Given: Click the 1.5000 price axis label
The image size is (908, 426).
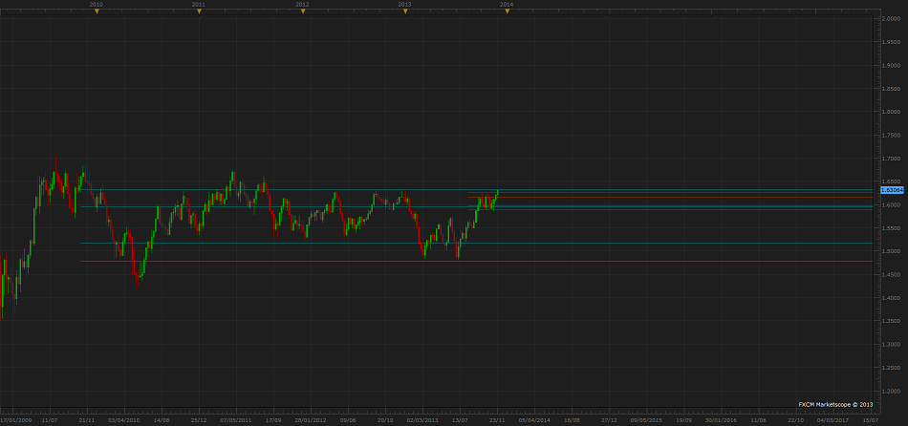Looking at the screenshot, I should tap(890, 251).
